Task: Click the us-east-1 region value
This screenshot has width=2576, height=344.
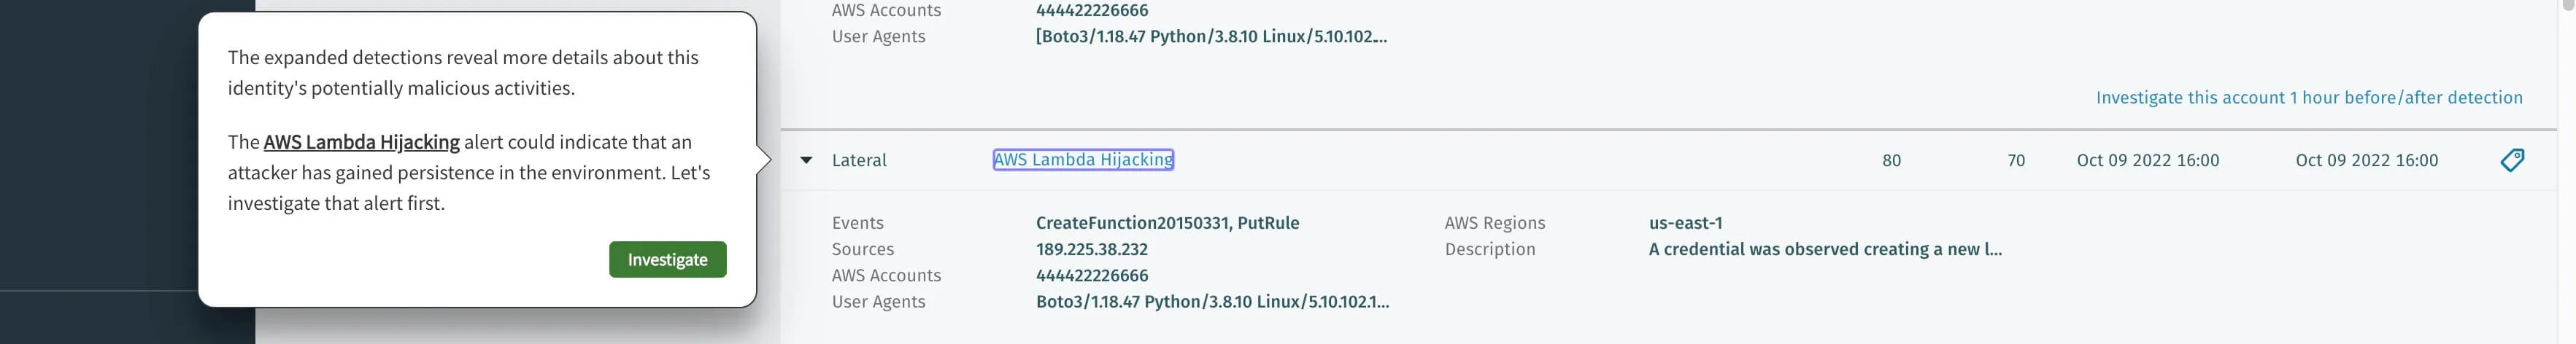Action: (1685, 223)
